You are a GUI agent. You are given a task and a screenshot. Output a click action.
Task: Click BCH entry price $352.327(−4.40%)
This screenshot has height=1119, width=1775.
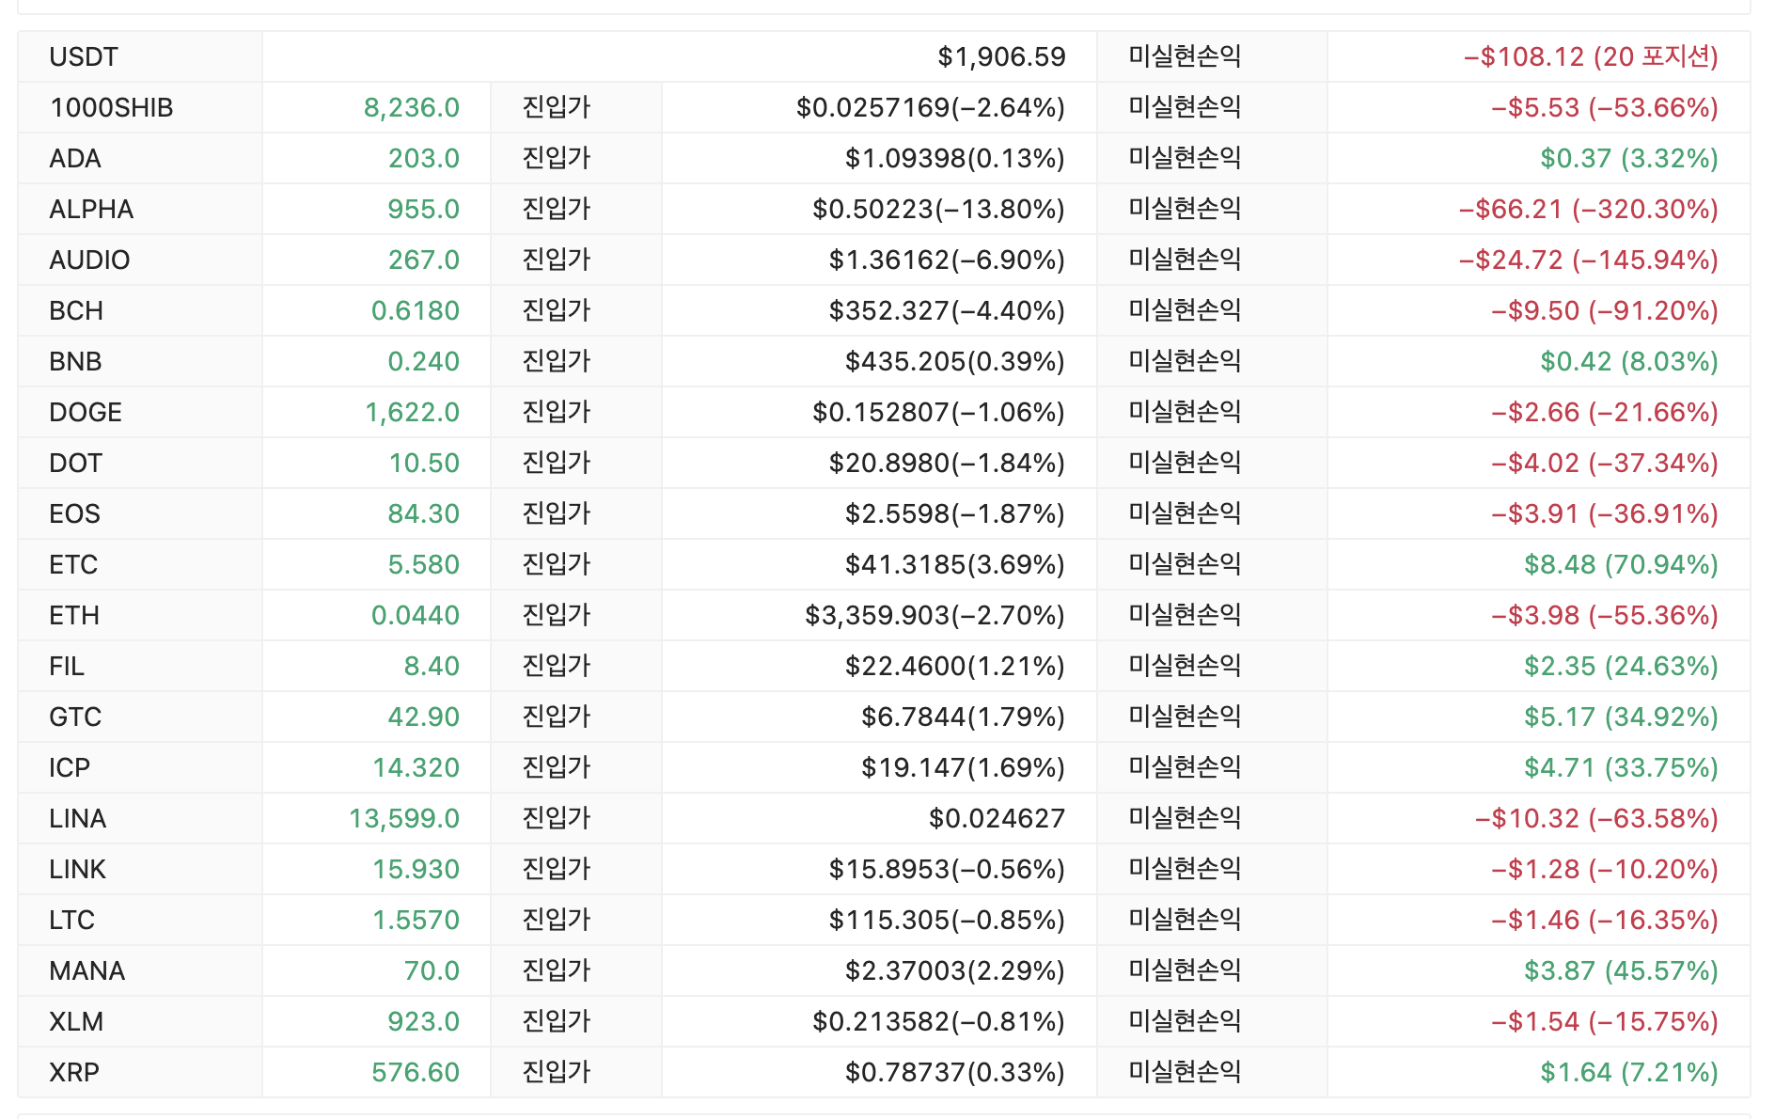click(948, 311)
